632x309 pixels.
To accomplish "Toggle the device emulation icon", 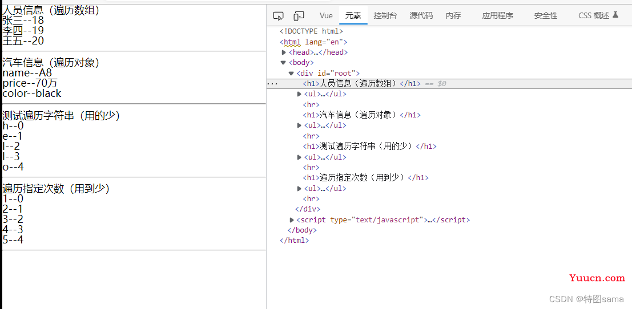I will click(x=299, y=16).
